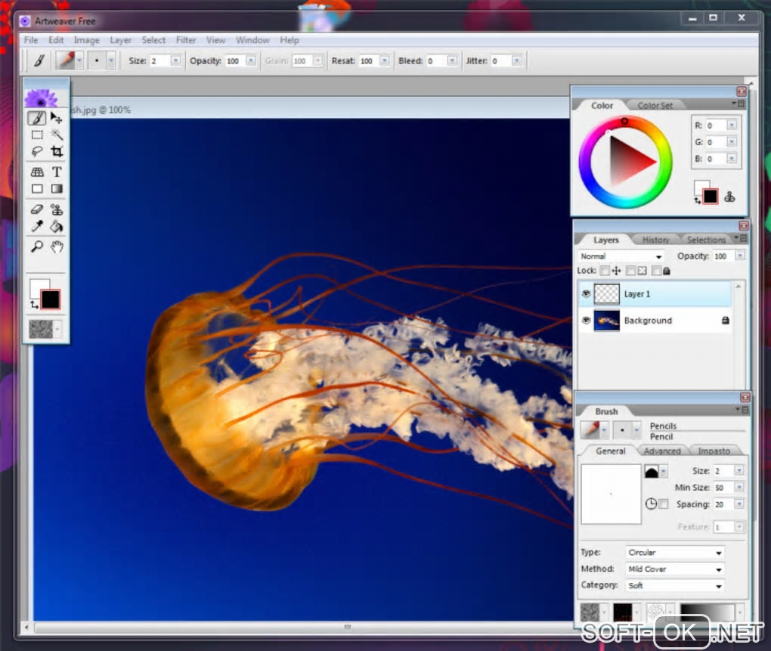The height and width of the screenshot is (651, 771).
Task: Open the Filter menu
Action: pos(186,40)
